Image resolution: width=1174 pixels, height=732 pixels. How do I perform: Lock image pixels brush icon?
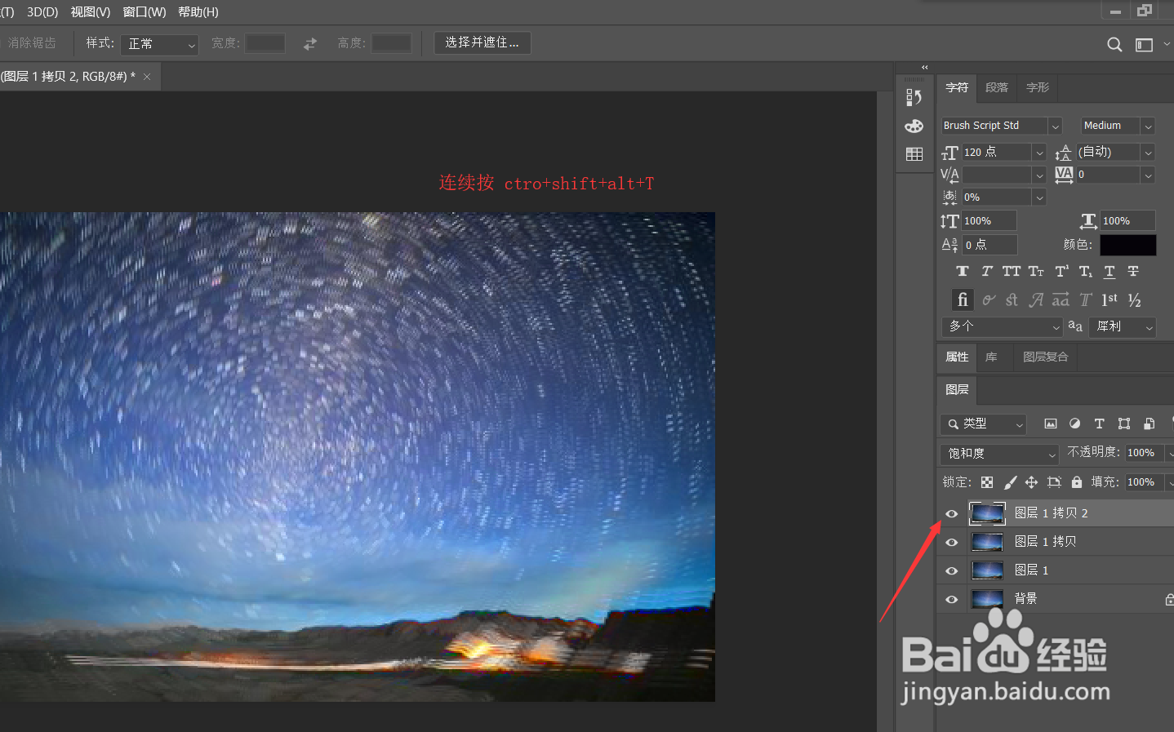coord(1010,482)
